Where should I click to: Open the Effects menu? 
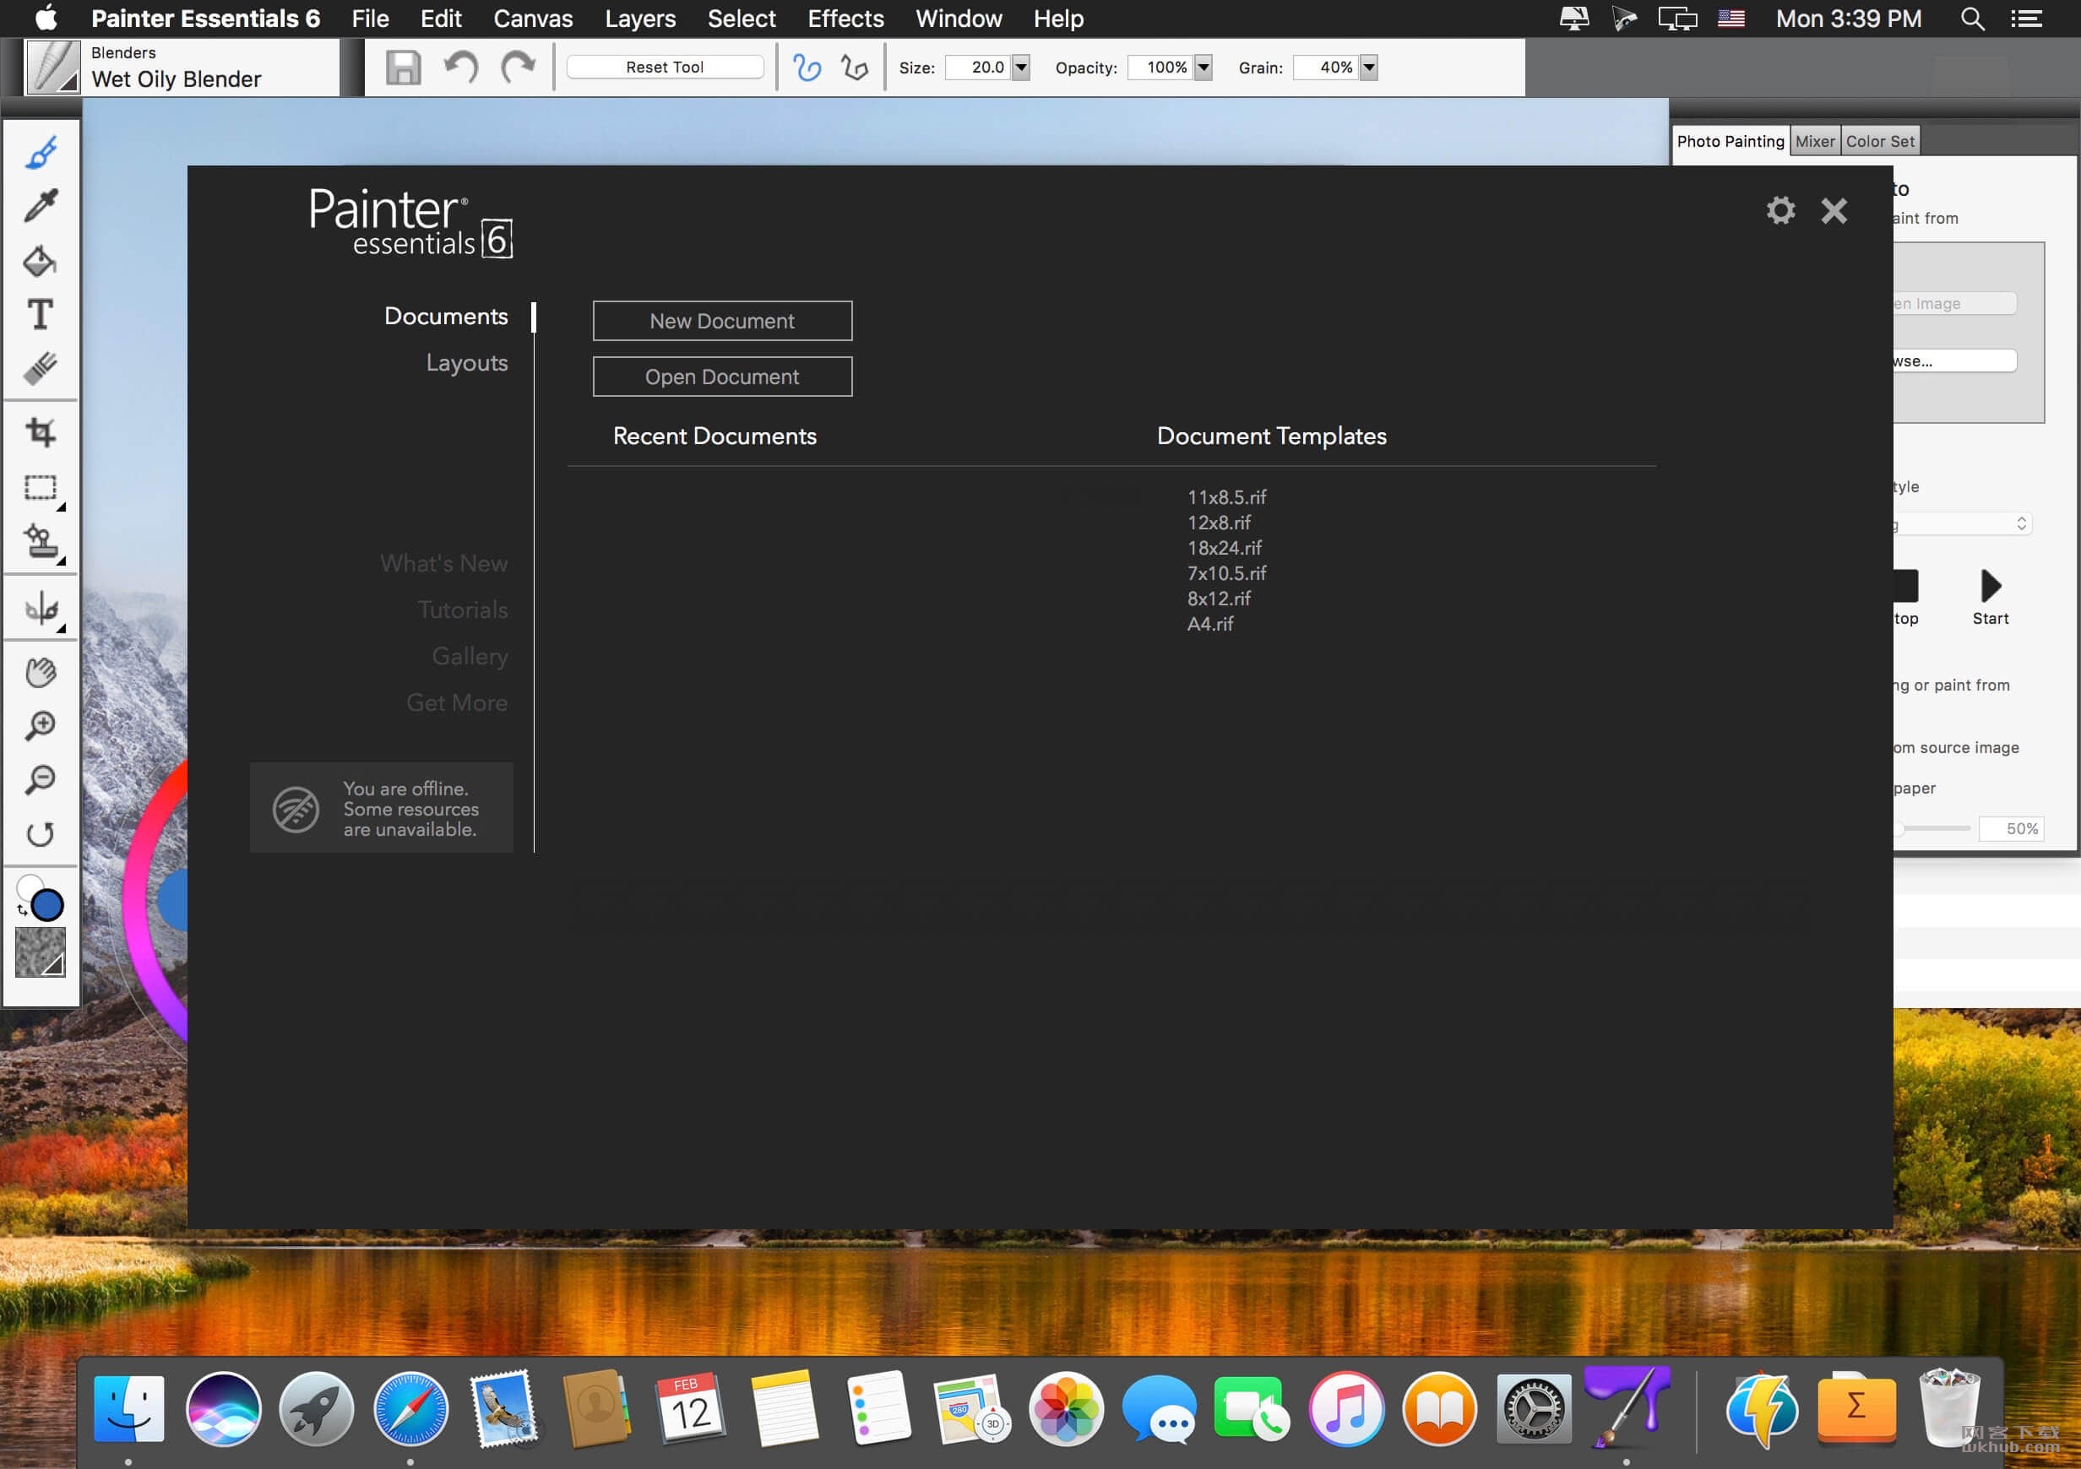[845, 18]
